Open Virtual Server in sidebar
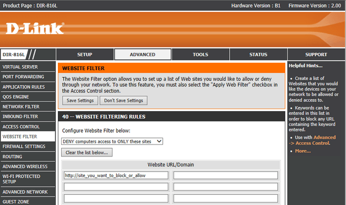Viewport: 346px width, 205px height. 28,67
